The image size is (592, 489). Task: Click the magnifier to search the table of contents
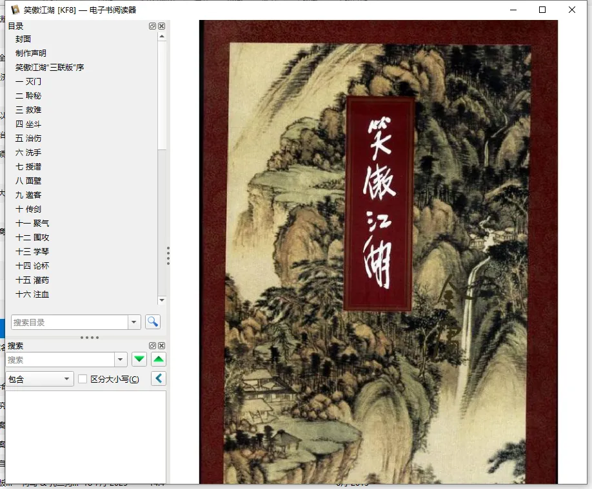[153, 322]
